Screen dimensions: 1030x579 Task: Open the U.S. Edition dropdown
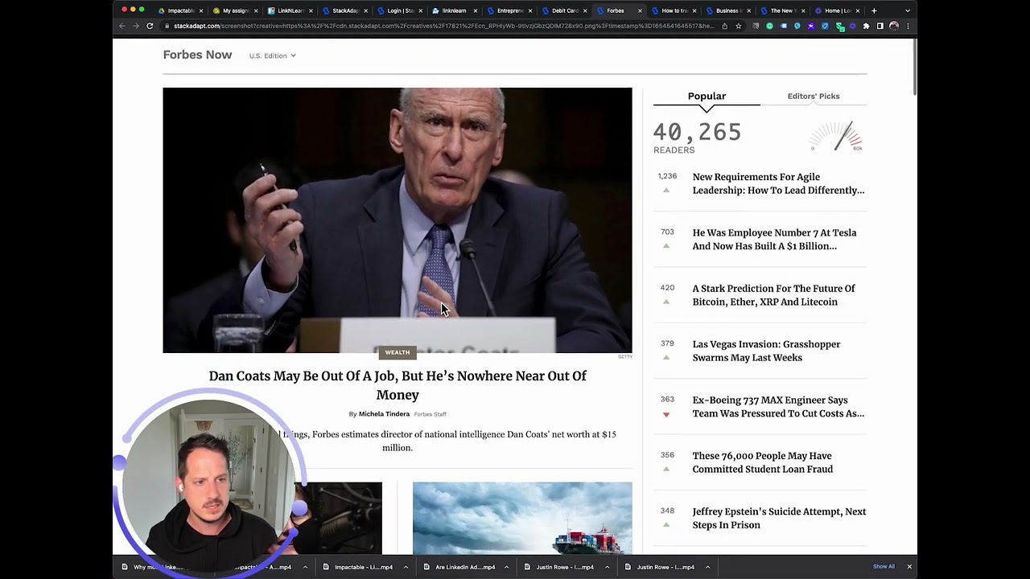point(272,55)
